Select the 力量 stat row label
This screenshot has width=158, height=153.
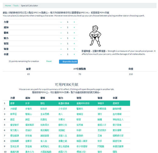click(6, 22)
